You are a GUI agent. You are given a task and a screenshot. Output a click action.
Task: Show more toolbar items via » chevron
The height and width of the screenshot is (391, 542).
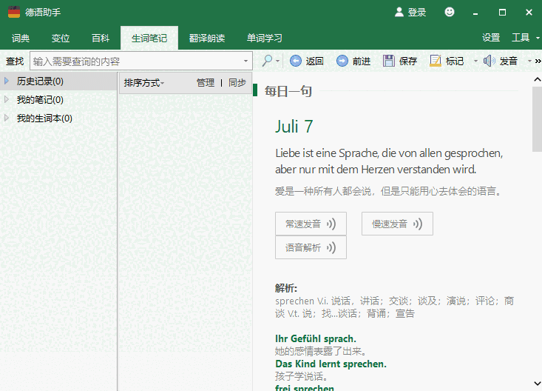(x=538, y=61)
